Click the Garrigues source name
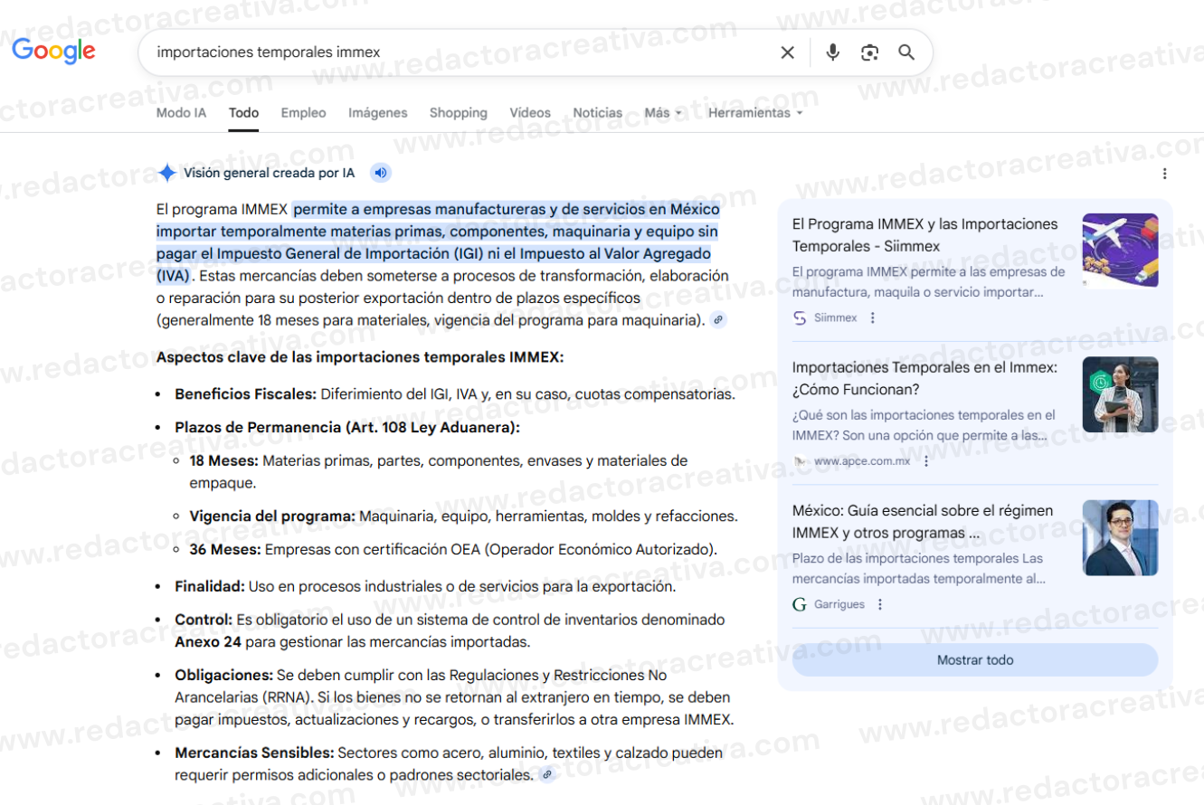 [x=839, y=604]
